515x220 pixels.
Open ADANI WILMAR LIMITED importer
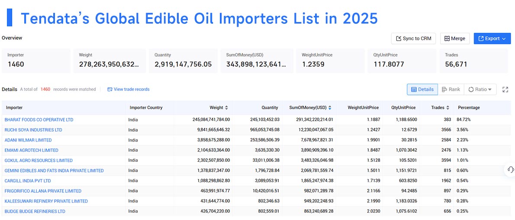pos(28,140)
